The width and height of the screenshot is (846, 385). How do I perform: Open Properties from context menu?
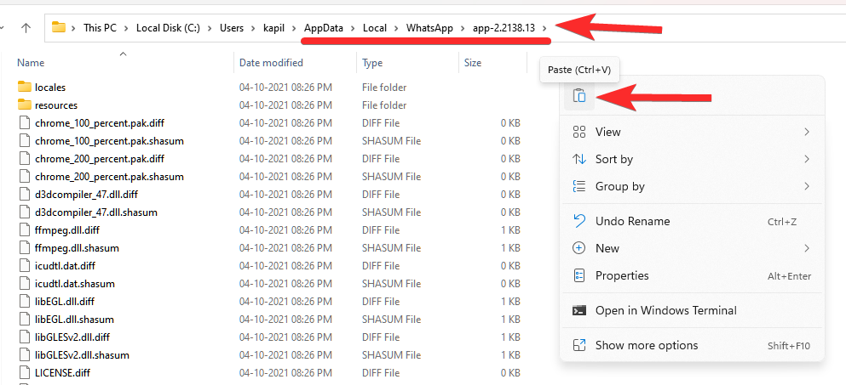click(x=622, y=275)
